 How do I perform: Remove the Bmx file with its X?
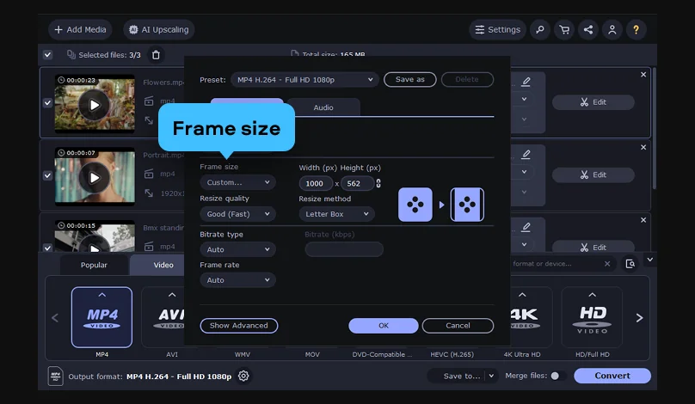643,220
